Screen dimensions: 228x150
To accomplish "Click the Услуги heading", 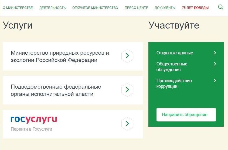I will coord(18,25).
